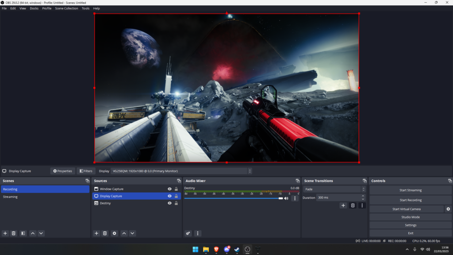453x255 pixels.
Task: Open Destiny audio track options dots
Action: coord(295,198)
